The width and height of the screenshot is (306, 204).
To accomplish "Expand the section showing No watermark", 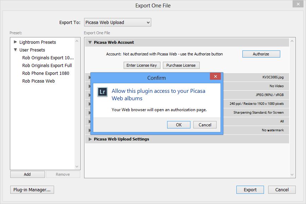I will click(90, 130).
